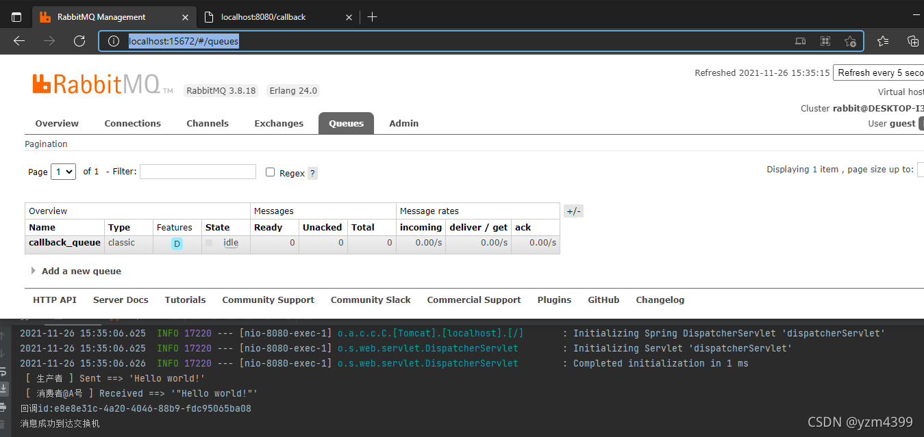Click the site information icon in address bar

[x=114, y=41]
